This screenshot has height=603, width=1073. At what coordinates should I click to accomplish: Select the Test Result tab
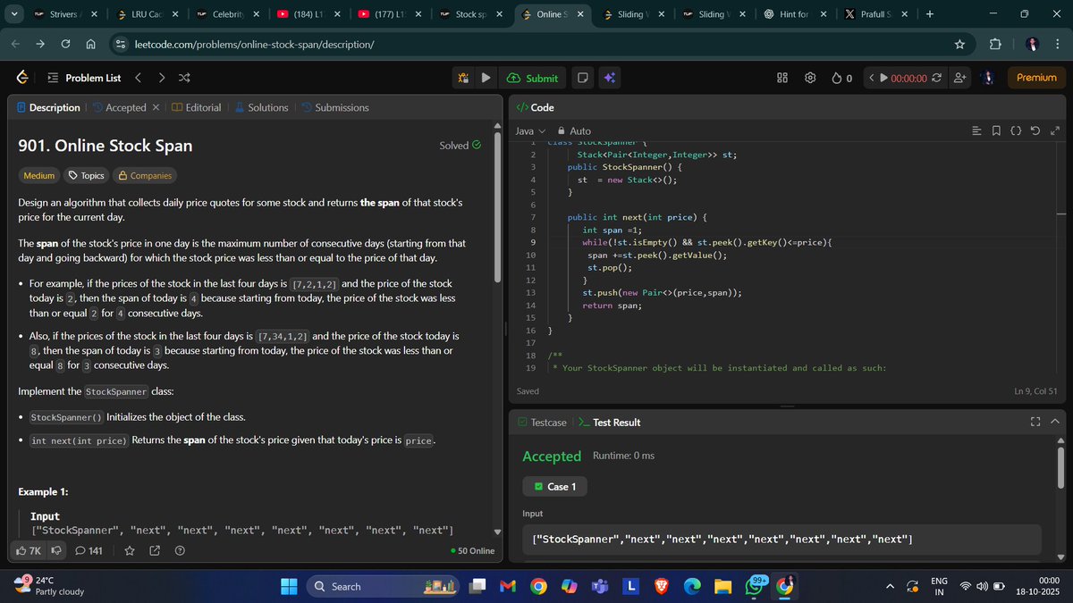pyautogui.click(x=610, y=422)
